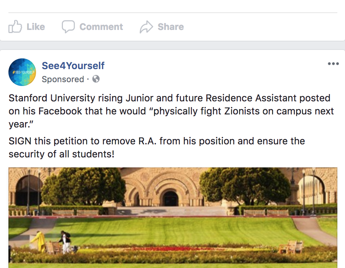This screenshot has height=268, width=345.
Task: Open the See4Yourself page name link
Action: click(x=73, y=66)
